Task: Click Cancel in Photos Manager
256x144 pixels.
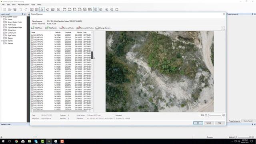Action: [209, 123]
